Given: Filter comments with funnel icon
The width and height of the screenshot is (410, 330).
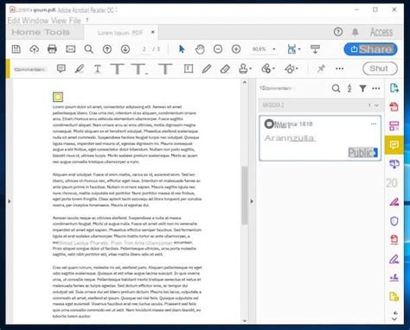Looking at the screenshot, I should point(362,88).
